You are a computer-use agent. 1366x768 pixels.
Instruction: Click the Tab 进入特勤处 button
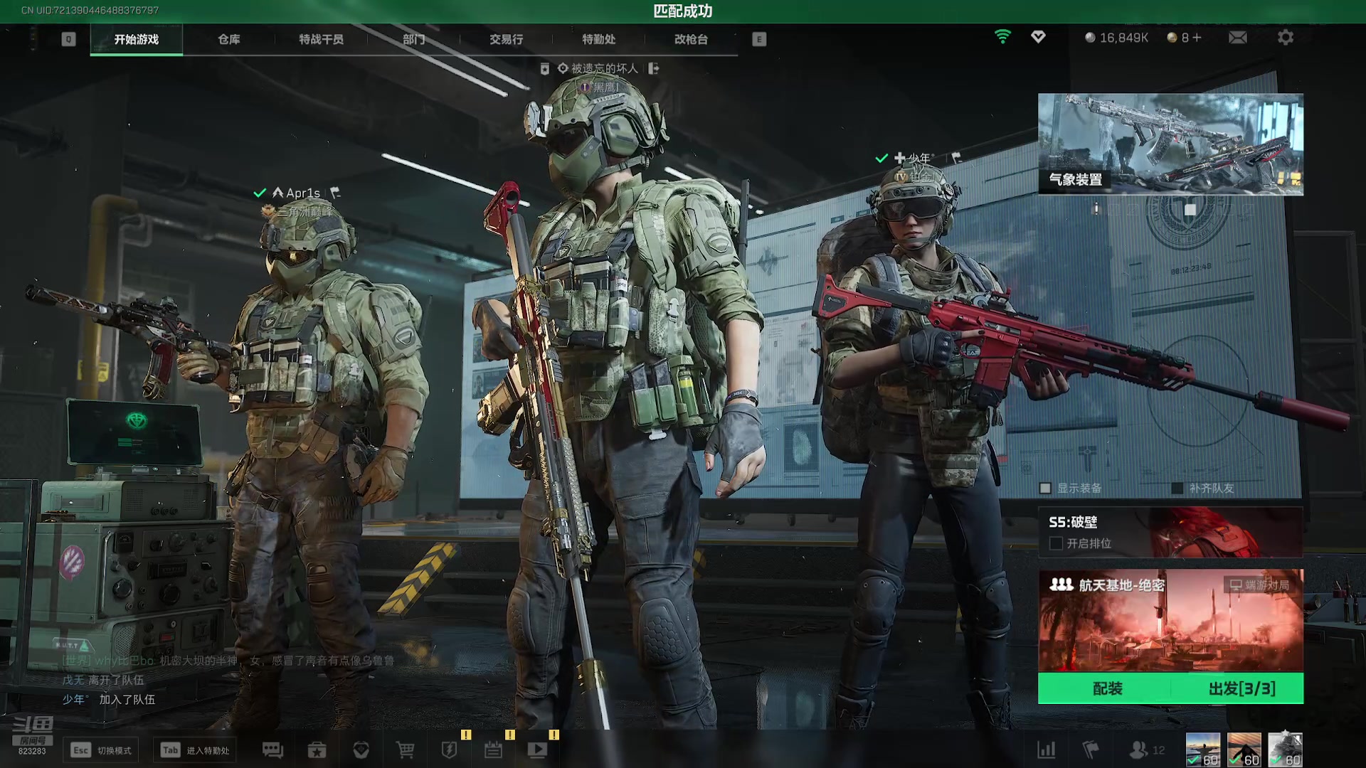[x=196, y=750]
